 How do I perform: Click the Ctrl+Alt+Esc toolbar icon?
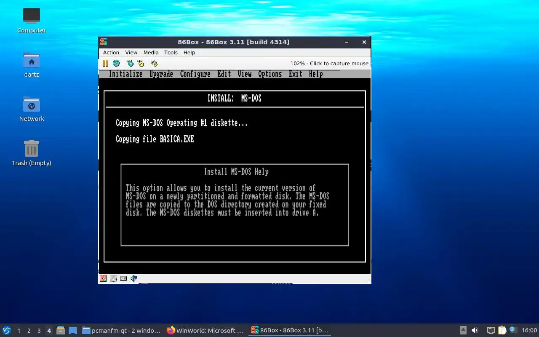pos(141,63)
